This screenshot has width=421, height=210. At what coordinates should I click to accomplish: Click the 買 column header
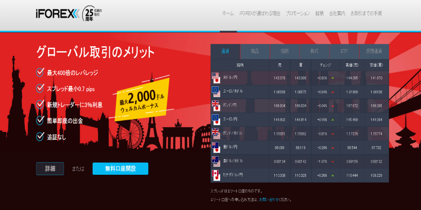click(x=301, y=65)
